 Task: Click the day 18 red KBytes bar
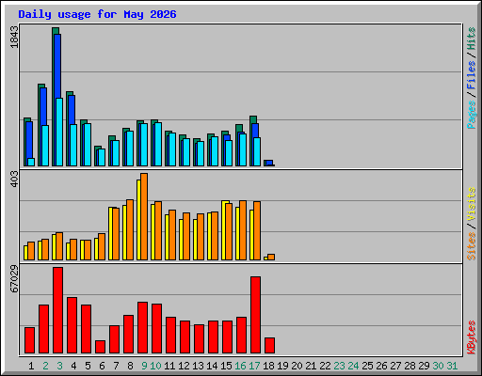269,345
